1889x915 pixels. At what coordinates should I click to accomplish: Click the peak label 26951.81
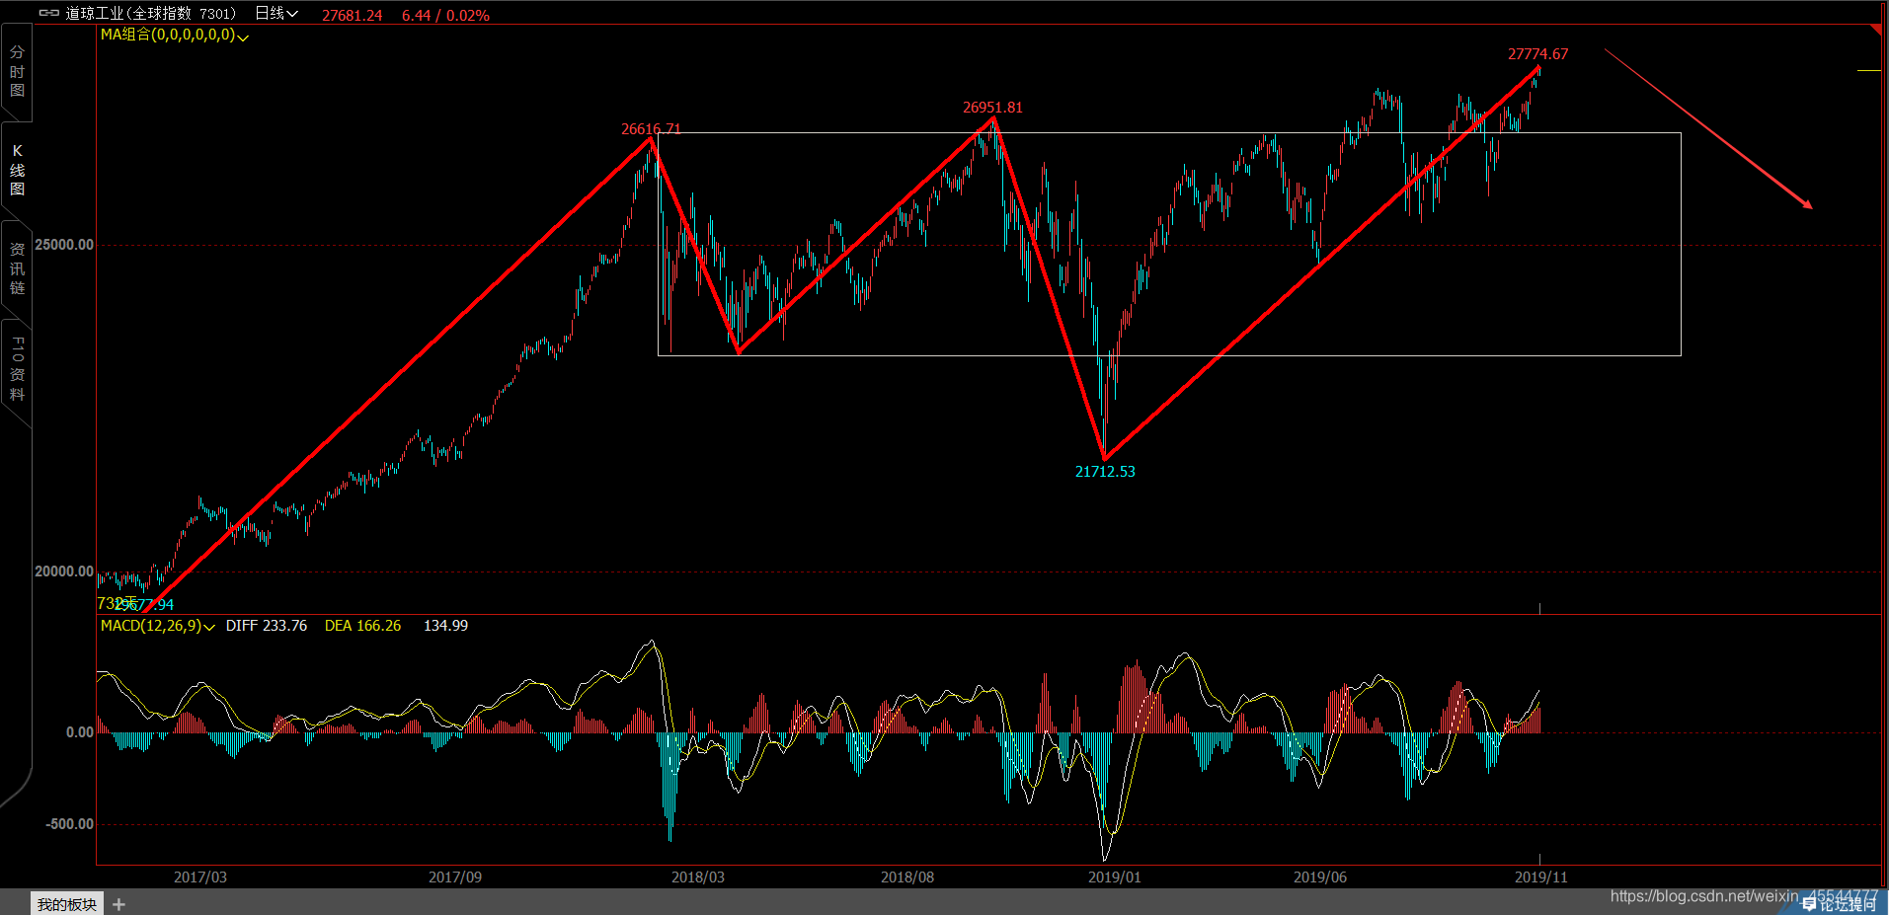coord(992,108)
